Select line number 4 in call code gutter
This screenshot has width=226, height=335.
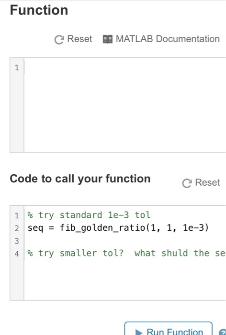pos(17,254)
